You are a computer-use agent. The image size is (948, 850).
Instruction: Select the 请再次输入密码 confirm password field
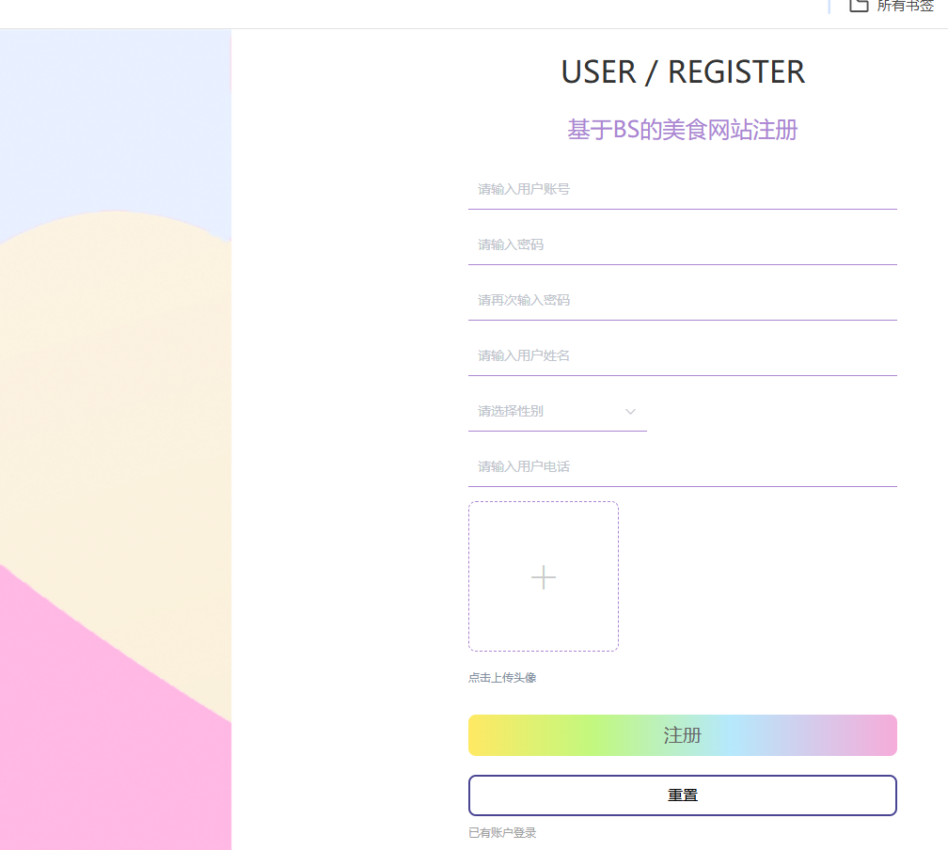[682, 301]
